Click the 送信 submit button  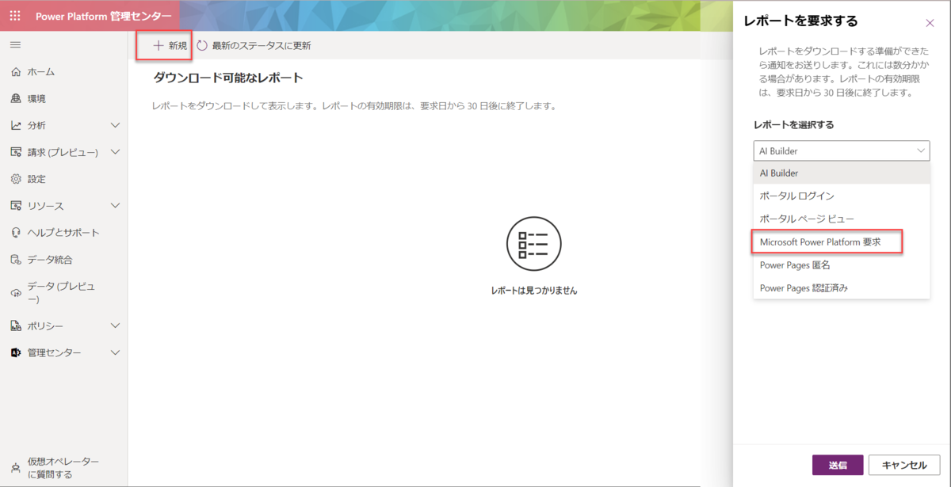coord(838,465)
